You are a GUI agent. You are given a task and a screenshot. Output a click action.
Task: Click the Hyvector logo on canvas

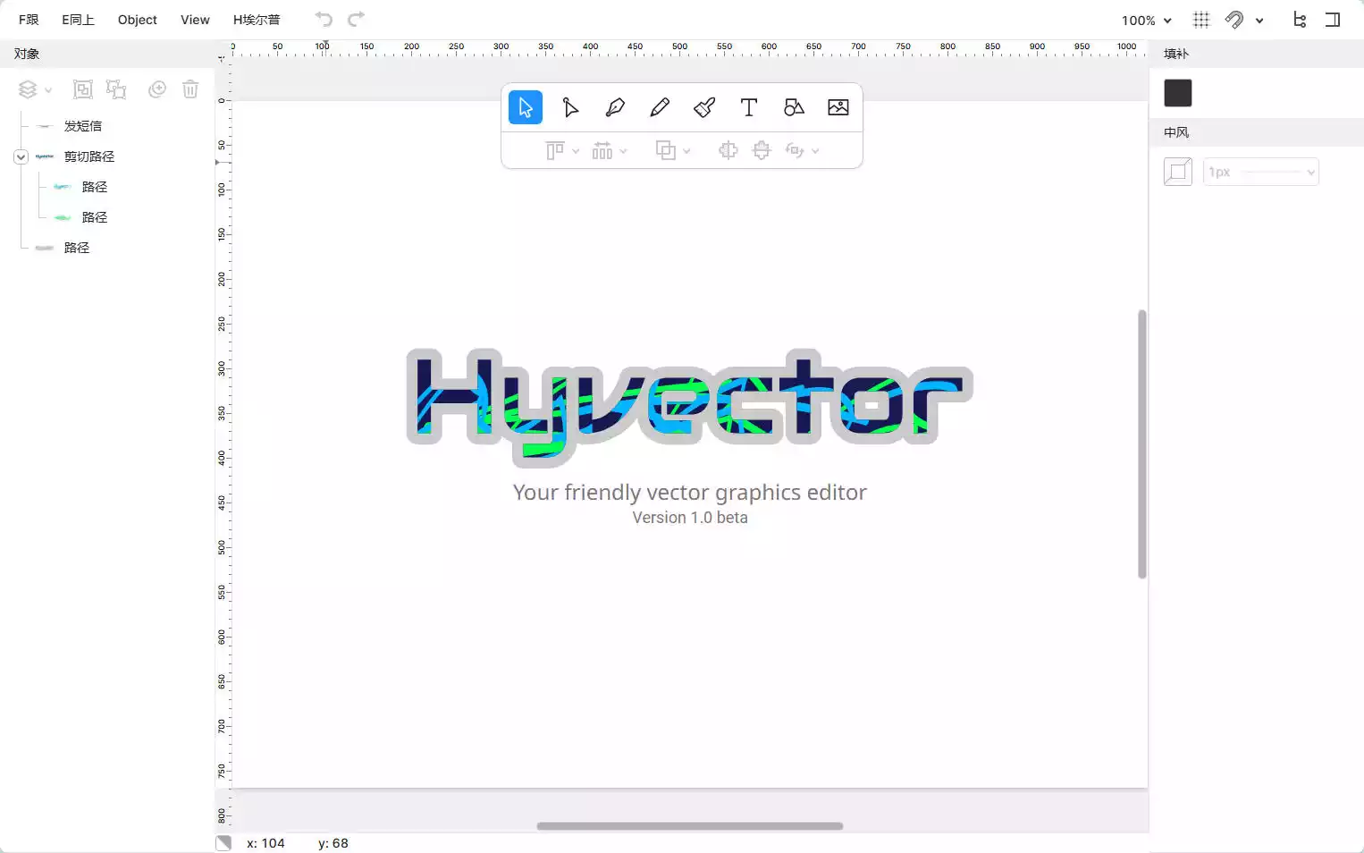pos(689,407)
